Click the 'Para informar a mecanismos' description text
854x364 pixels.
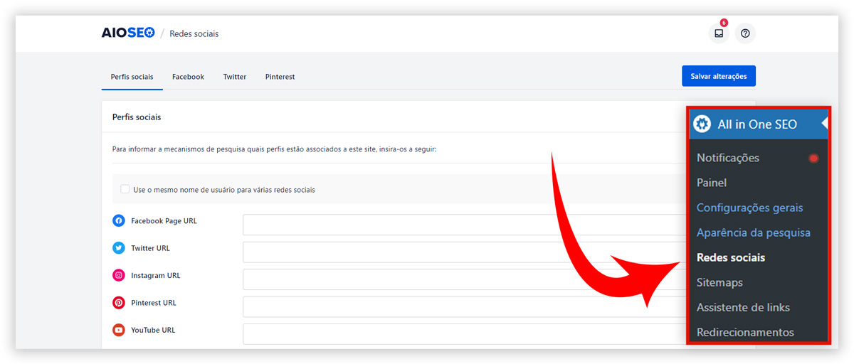(x=274, y=149)
